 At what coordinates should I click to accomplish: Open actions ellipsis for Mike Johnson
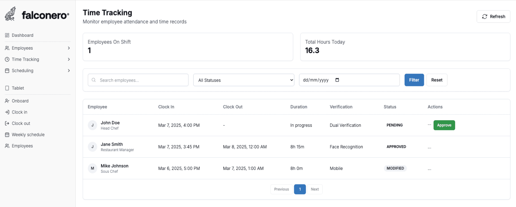[429, 169]
